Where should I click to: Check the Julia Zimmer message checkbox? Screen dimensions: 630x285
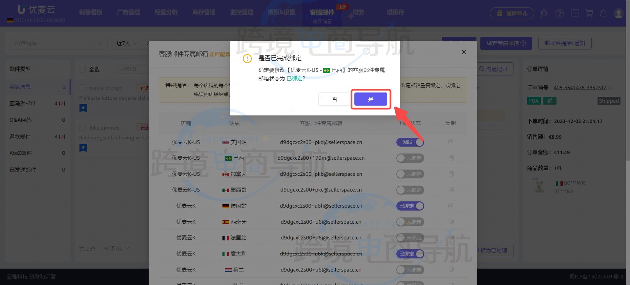(x=82, y=128)
